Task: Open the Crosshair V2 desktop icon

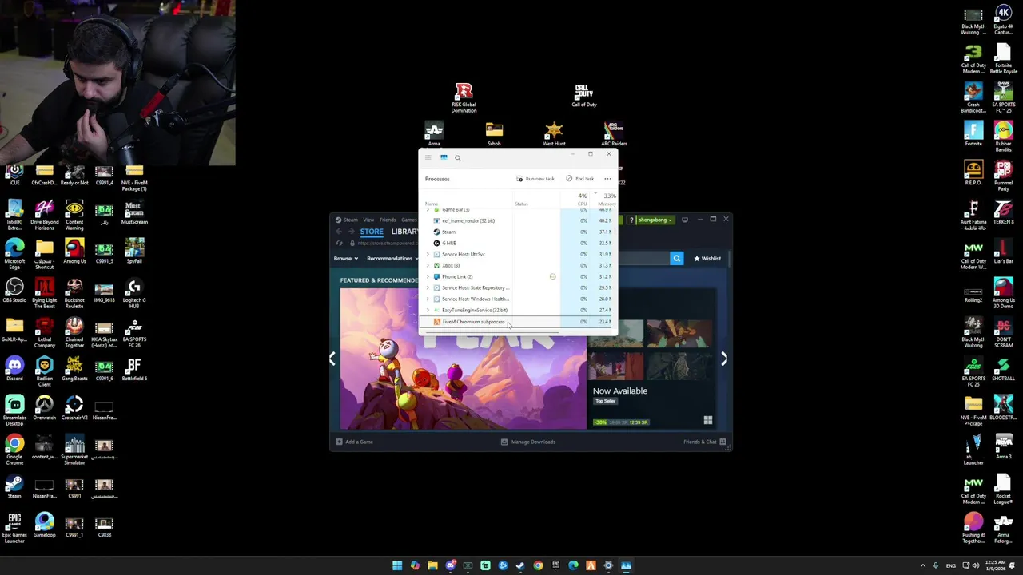Action: (x=74, y=408)
